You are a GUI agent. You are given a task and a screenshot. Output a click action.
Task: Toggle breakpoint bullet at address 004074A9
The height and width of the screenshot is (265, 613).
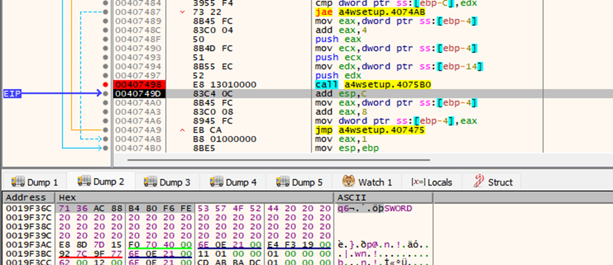[105, 130]
